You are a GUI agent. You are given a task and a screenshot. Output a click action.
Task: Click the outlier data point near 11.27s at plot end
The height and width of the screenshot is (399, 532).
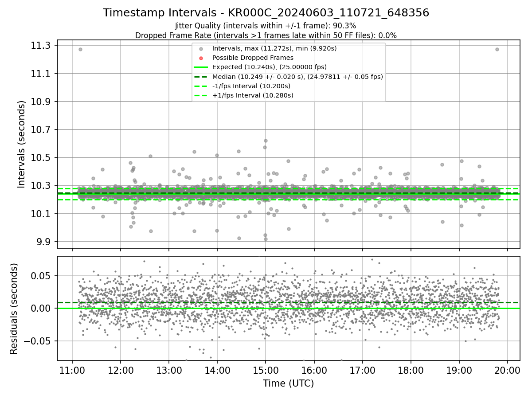497,49
